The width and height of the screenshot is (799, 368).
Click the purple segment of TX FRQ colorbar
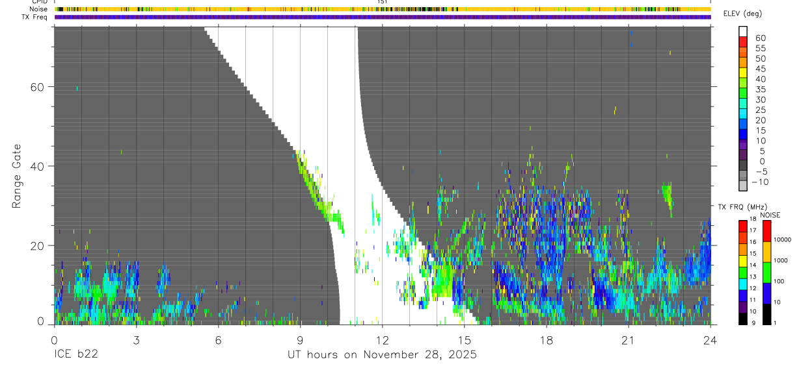coord(743,307)
